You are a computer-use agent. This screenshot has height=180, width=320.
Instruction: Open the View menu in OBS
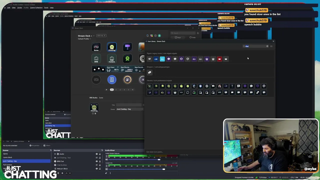pyautogui.click(x=13, y=8)
